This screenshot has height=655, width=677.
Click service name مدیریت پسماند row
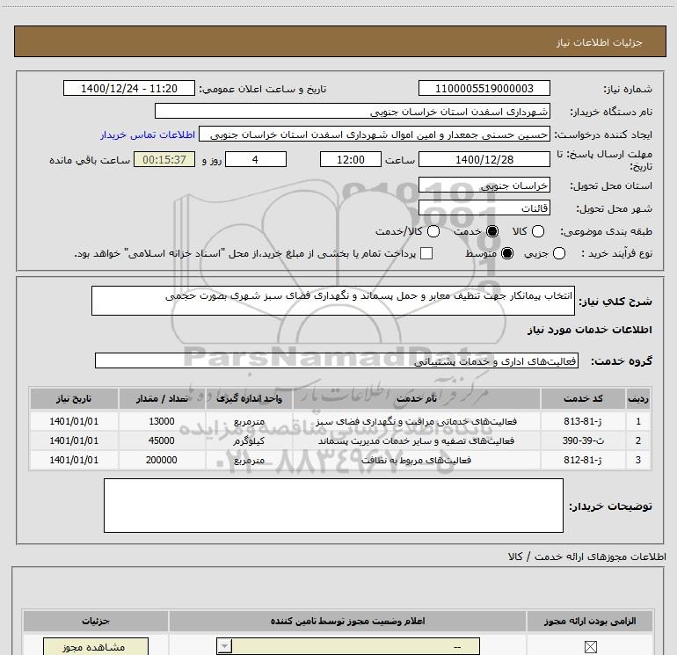[416, 440]
